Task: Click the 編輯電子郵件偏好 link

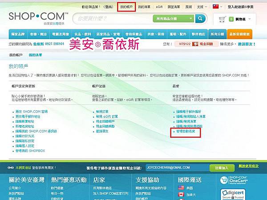Action: pyautogui.click(x=189, y=112)
